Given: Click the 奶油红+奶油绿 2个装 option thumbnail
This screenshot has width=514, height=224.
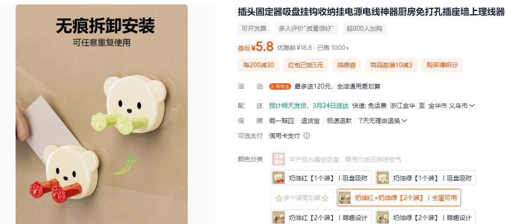Looking at the screenshot, I should pos(344,198).
